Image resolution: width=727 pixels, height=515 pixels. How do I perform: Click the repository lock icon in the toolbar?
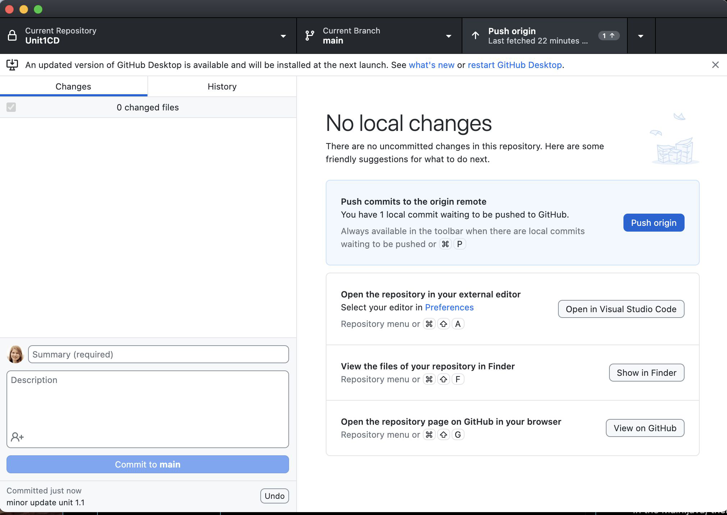click(x=13, y=36)
